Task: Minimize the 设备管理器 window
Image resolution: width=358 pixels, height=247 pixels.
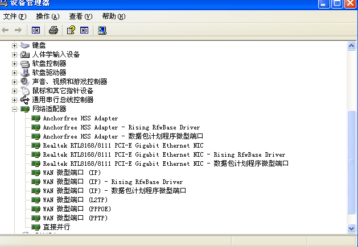Action: (x=324, y=3)
